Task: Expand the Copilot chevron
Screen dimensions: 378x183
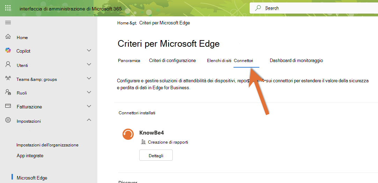Action: 89,50
